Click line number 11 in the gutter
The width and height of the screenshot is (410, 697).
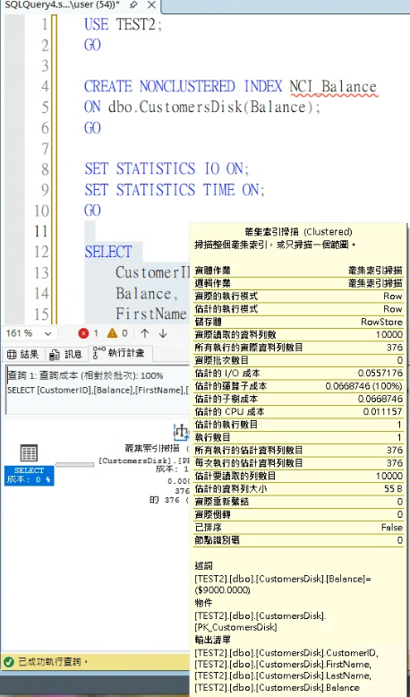point(40,231)
